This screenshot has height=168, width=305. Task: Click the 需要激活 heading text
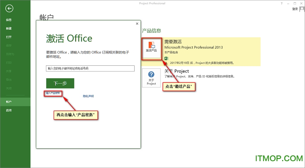click(x=173, y=41)
